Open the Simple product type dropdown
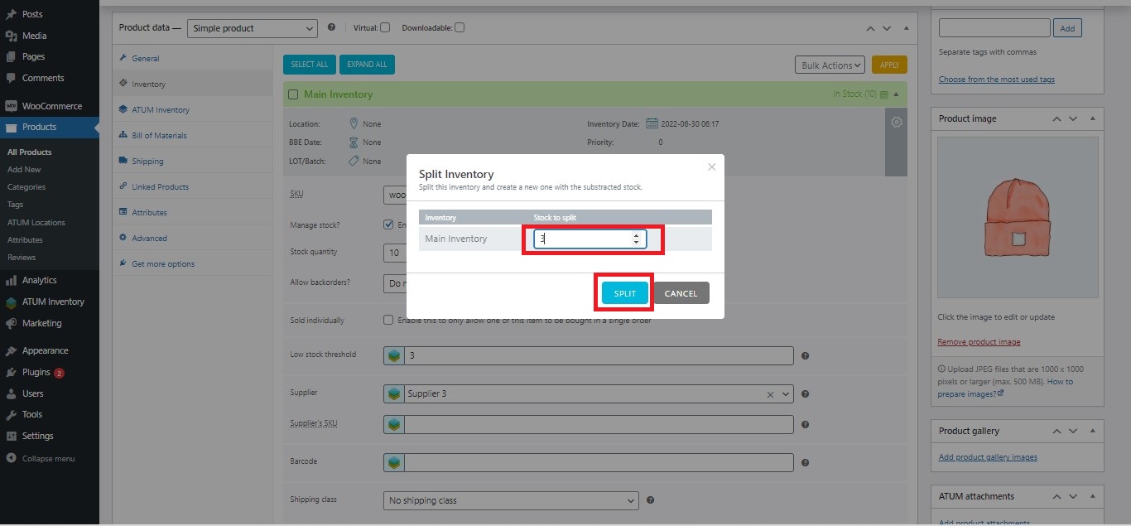This screenshot has height=526, width=1131. (253, 28)
